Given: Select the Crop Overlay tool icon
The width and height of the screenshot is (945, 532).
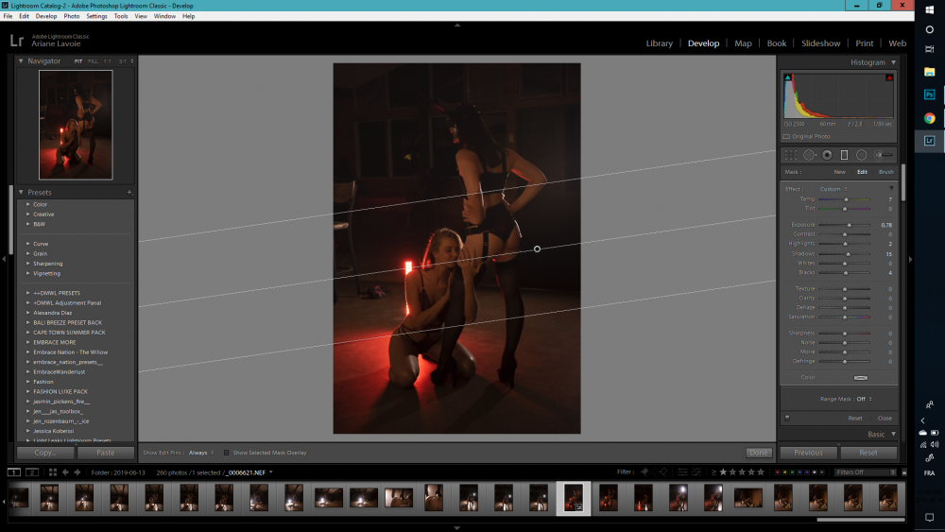Looking at the screenshot, I should (x=791, y=155).
